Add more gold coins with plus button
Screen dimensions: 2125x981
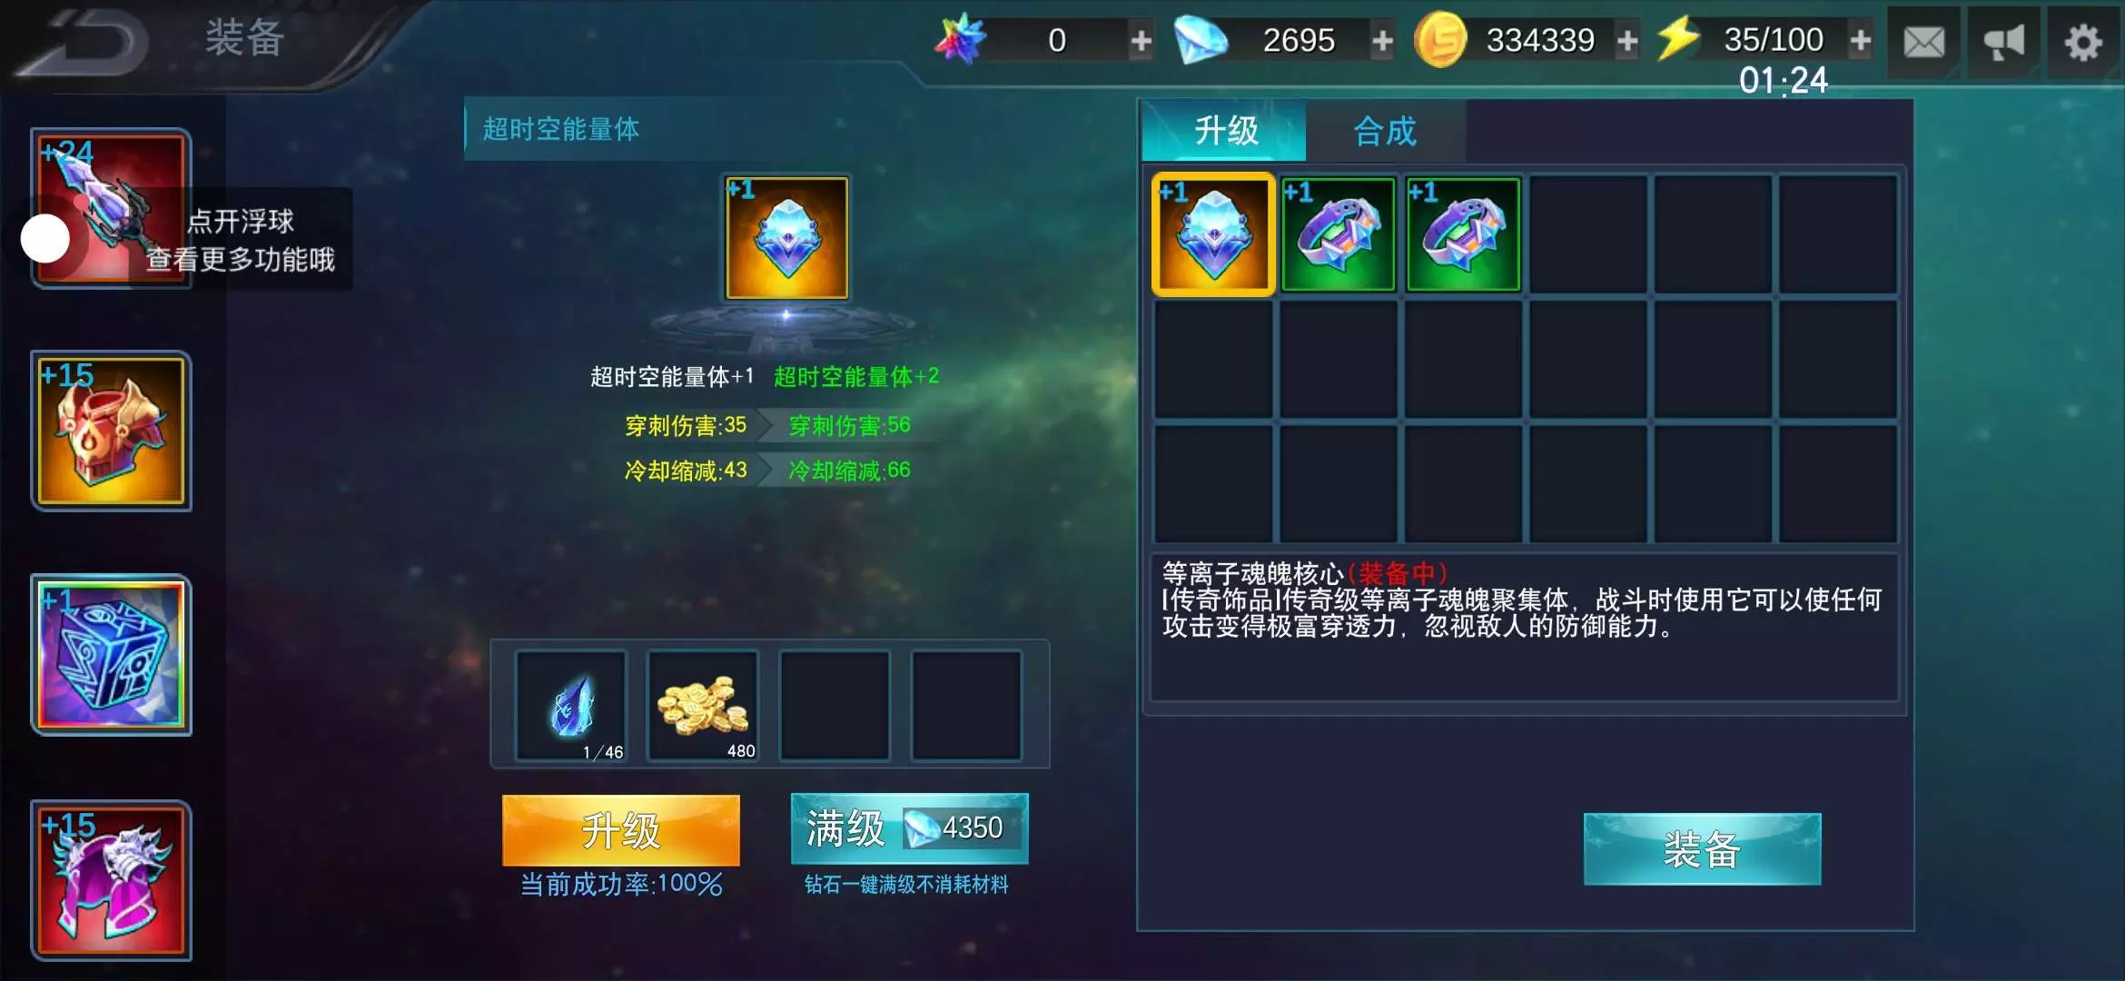[1627, 40]
